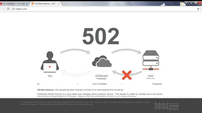Bookmark this page with the star icon
202x113 pixels.
198,9
